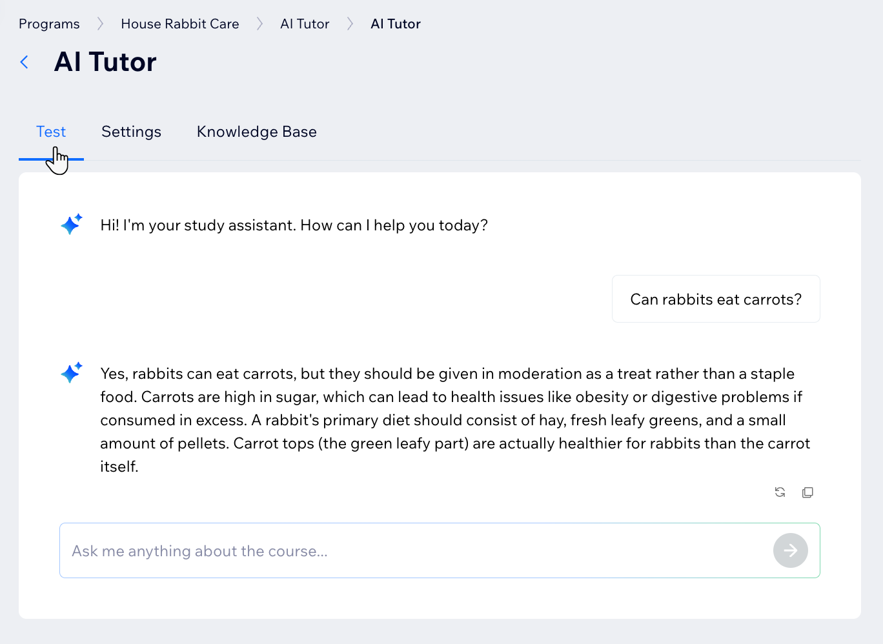
Task: Go to the Knowledge Base tab
Action: pos(256,132)
